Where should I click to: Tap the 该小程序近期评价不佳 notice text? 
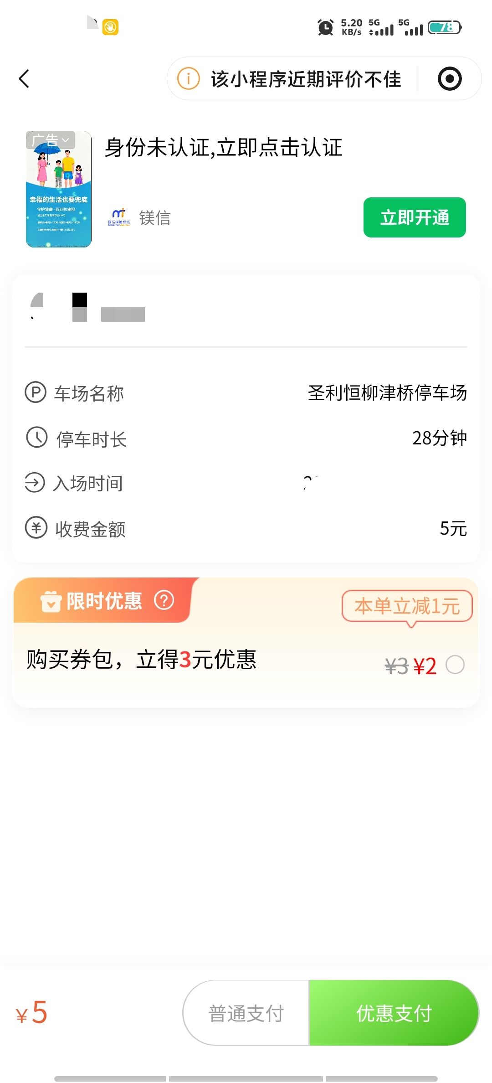tap(306, 79)
